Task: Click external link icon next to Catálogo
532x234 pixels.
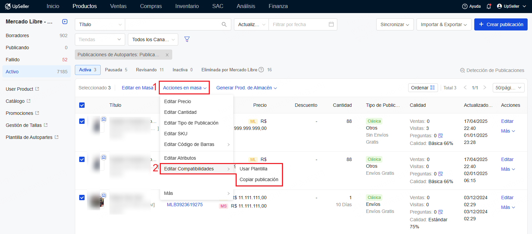Action: (29, 101)
